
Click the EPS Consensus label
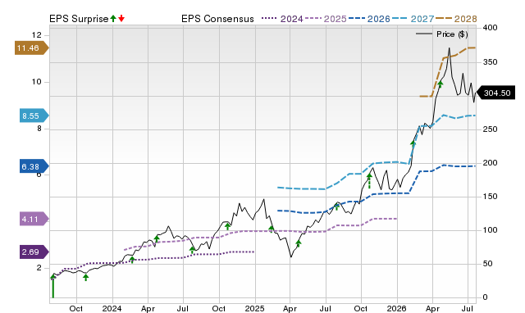pos(217,19)
